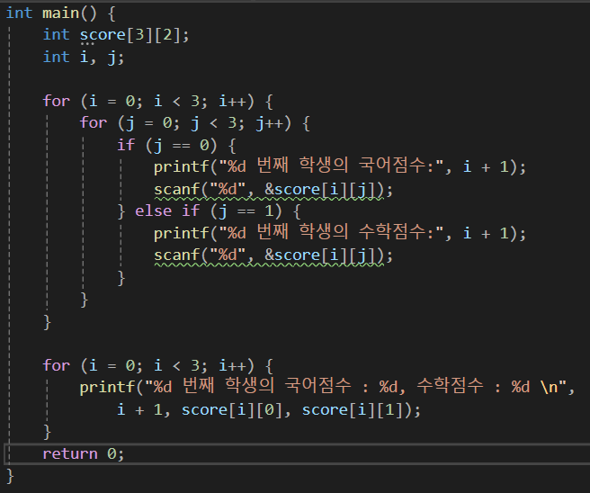Click the 'else' keyword
Screen dimensions: 590x493
coord(153,211)
